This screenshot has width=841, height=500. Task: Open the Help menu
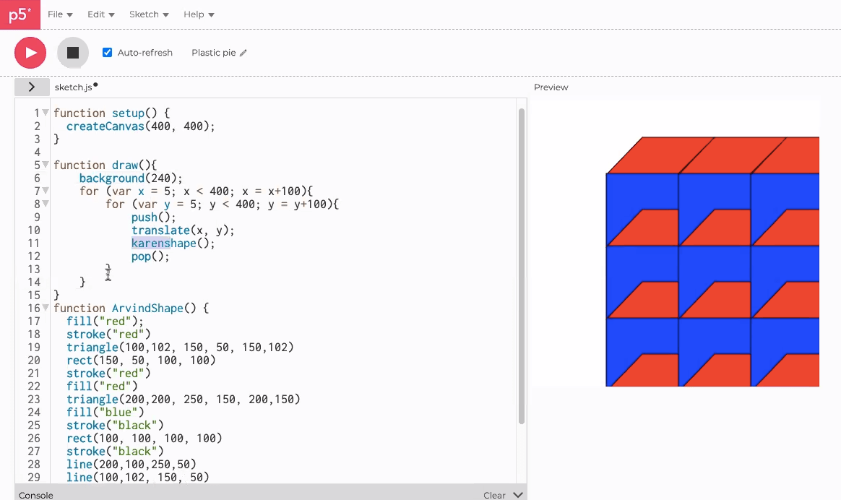(x=198, y=14)
